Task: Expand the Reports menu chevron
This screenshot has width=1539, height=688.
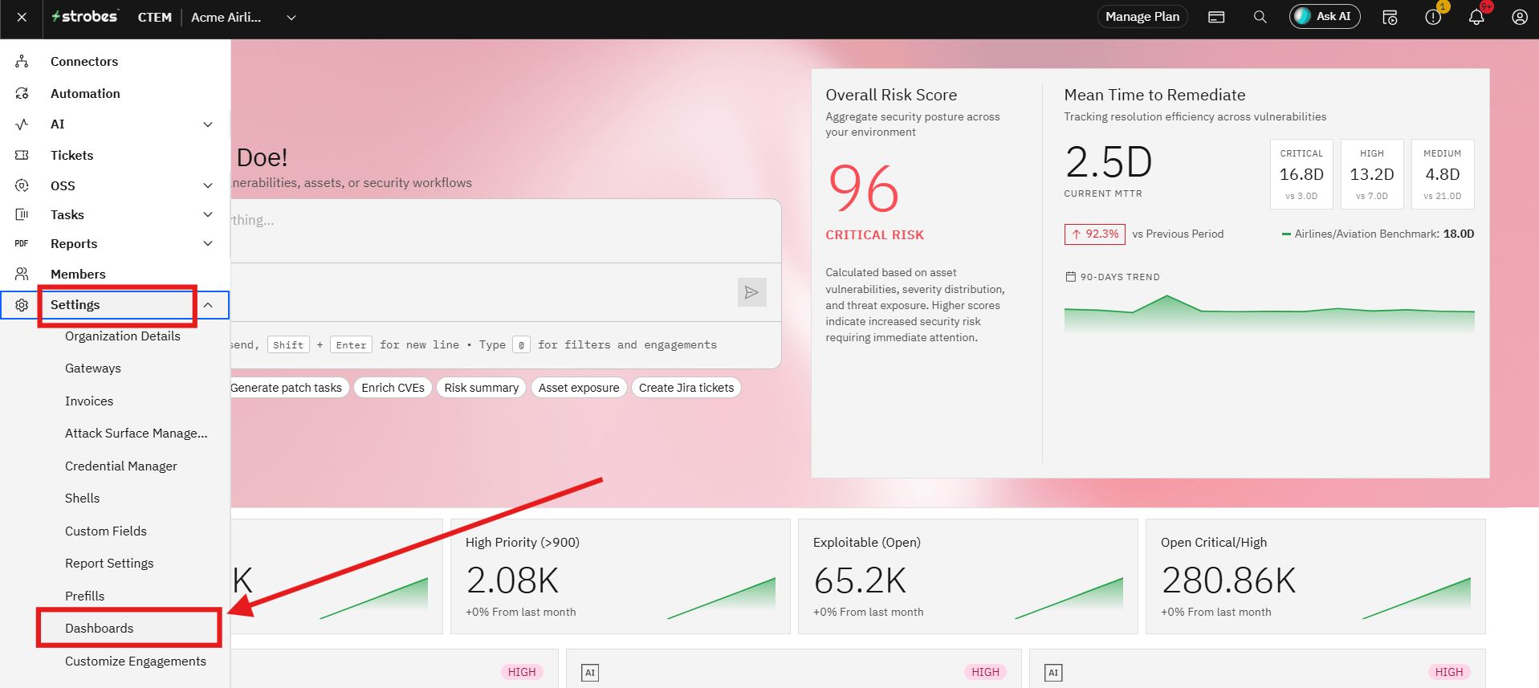Action: pos(208,243)
